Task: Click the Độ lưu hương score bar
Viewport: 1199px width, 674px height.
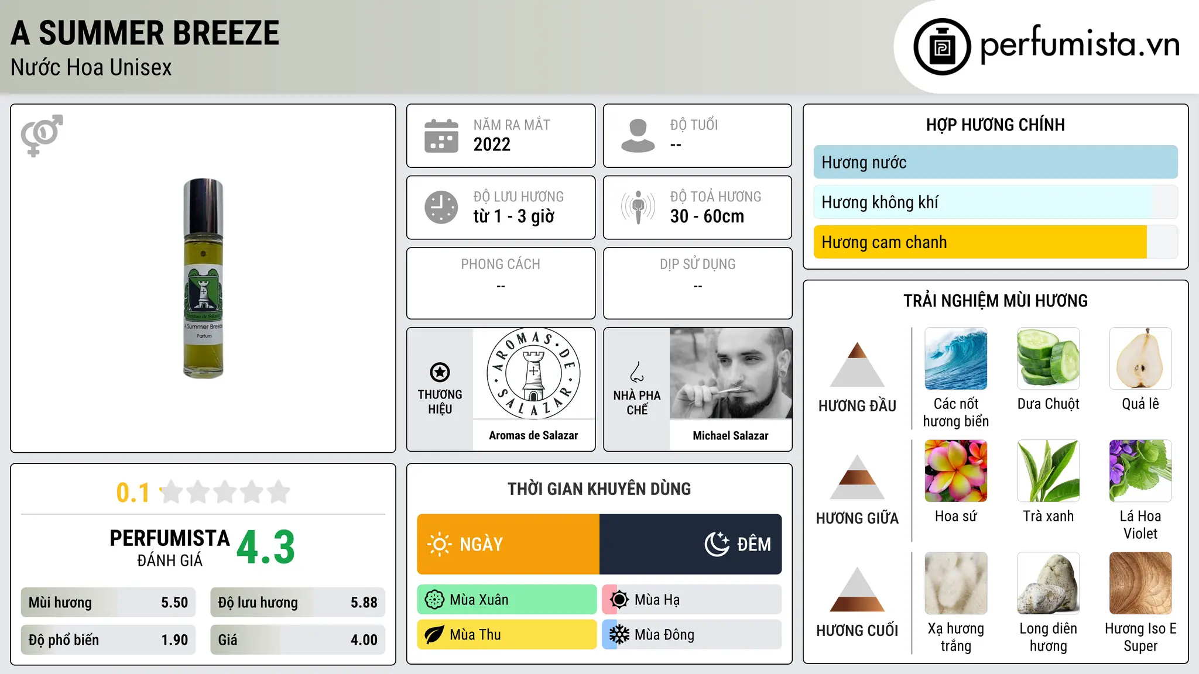Action: click(x=298, y=603)
